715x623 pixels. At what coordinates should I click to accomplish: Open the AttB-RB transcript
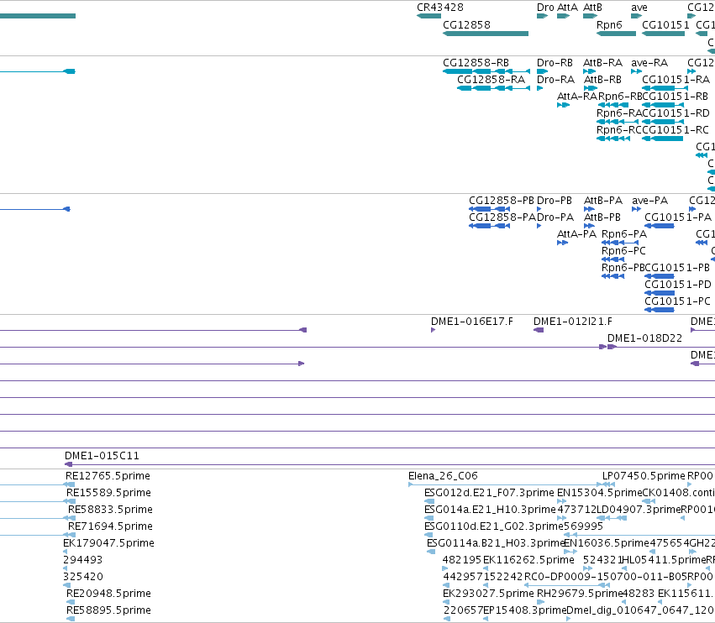point(602,80)
